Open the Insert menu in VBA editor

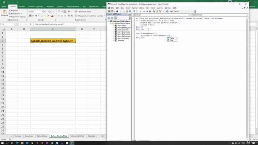click(128, 8)
